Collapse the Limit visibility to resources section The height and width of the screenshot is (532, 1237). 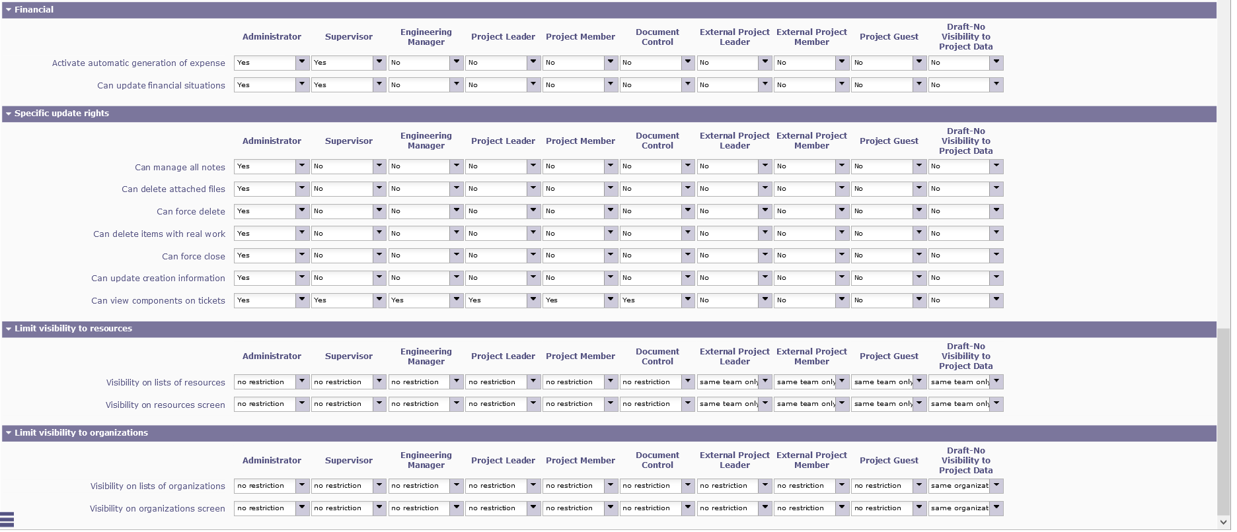(x=9, y=329)
